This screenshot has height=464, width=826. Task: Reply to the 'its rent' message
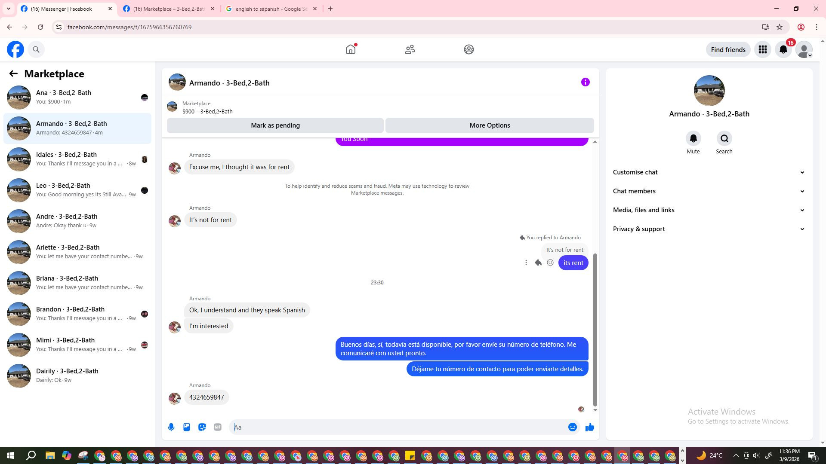[x=538, y=263]
